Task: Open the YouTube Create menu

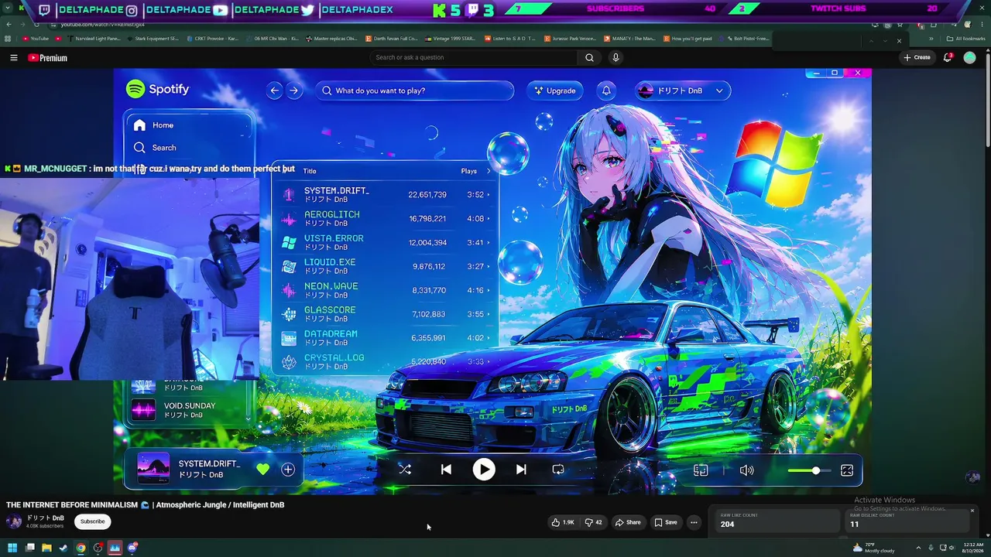Action: tap(917, 57)
